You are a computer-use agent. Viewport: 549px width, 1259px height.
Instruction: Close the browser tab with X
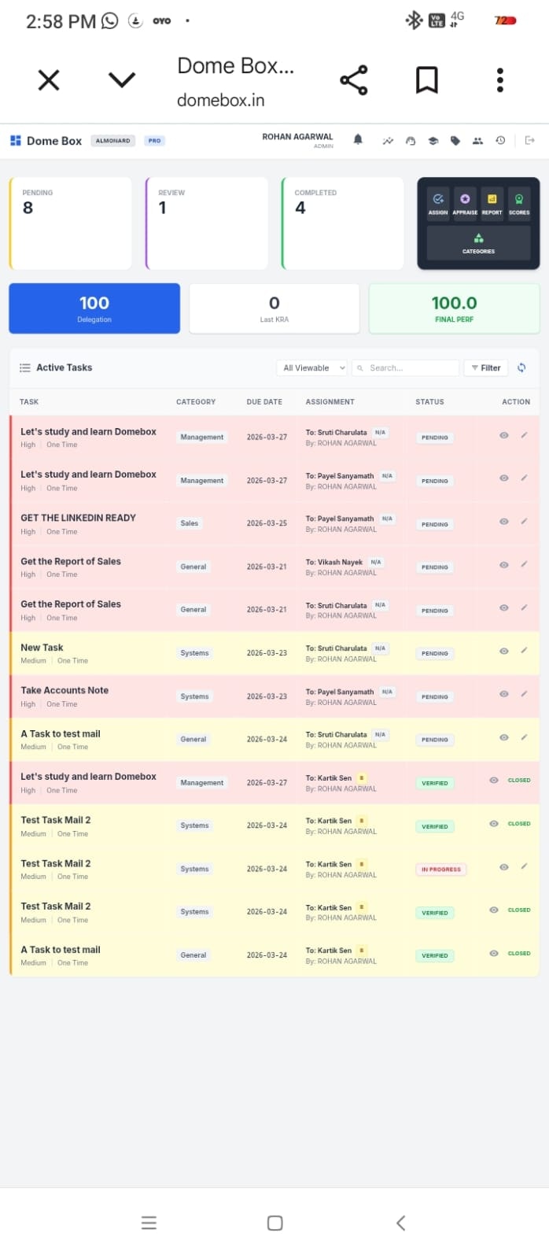tap(49, 80)
